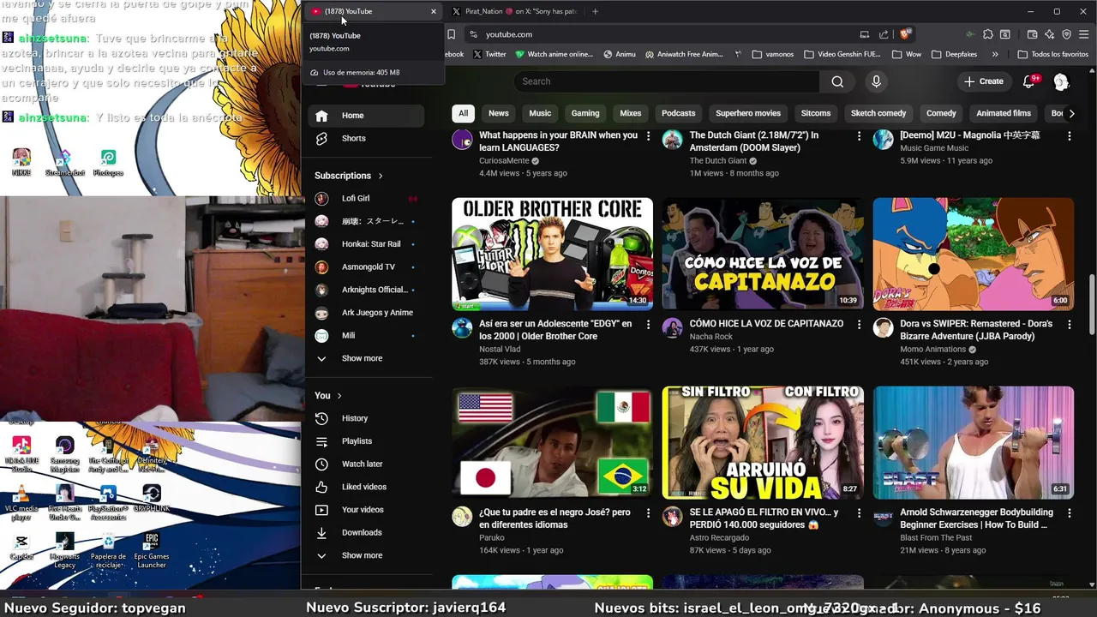Click the YouTube page vertical scrollbar
The image size is (1097, 617).
1092,305
